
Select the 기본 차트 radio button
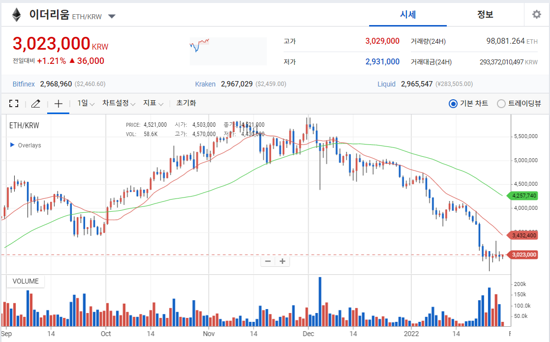click(453, 104)
